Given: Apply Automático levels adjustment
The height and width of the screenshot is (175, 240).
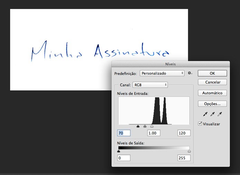Looking at the screenshot, I should point(212,93).
